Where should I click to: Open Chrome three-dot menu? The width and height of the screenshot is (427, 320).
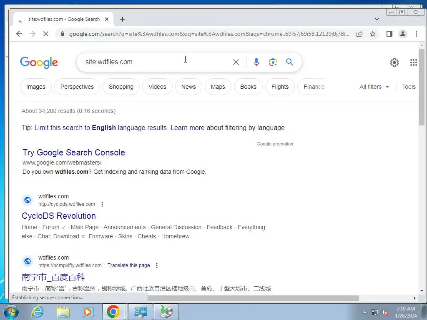416,34
